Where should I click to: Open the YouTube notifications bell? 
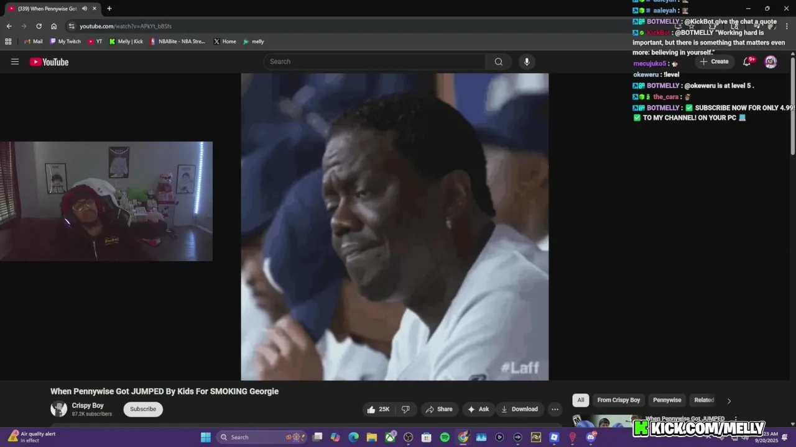748,61
